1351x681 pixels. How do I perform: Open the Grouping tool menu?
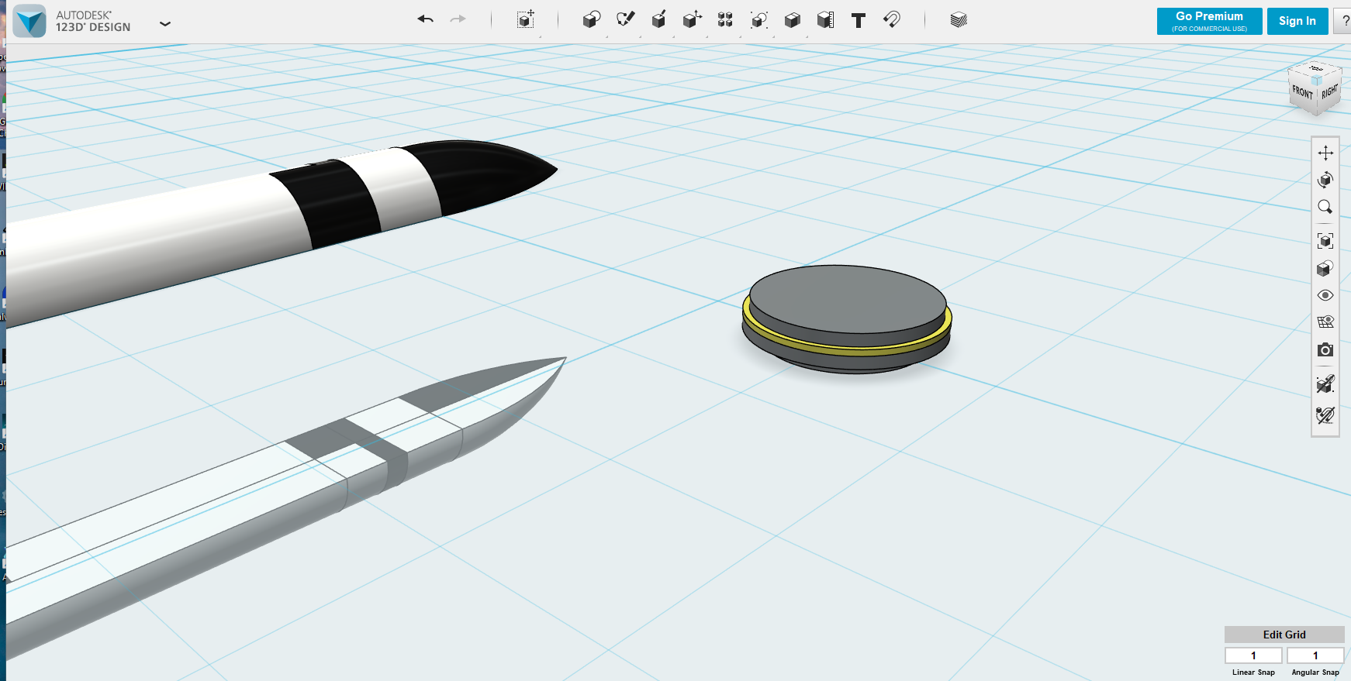point(758,19)
